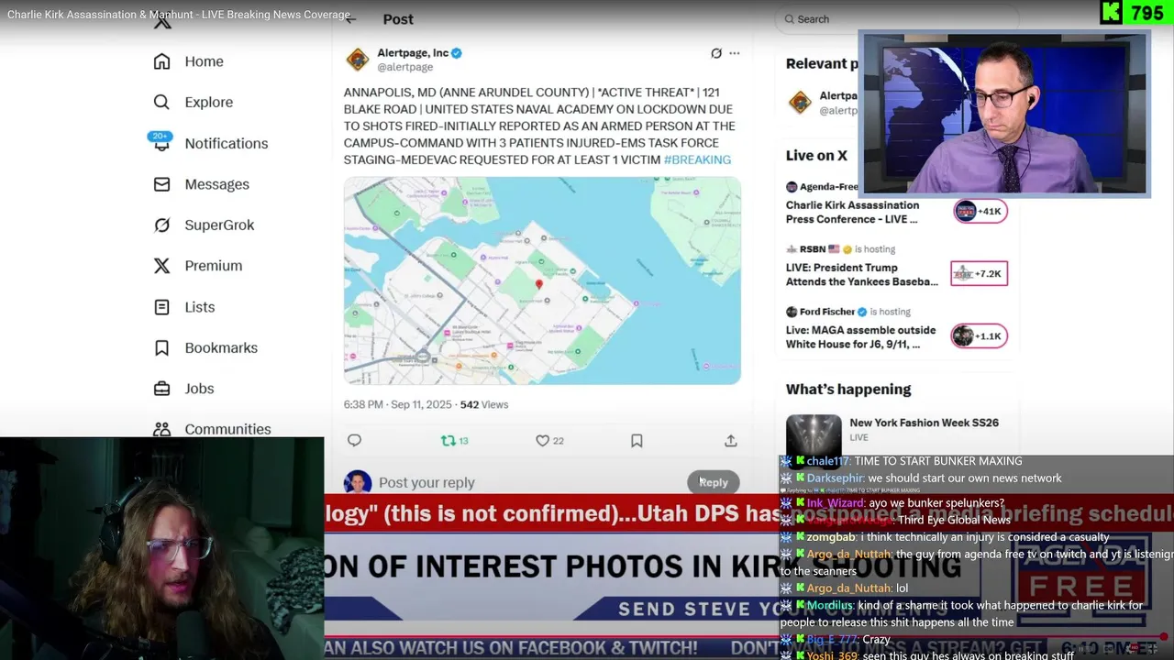
Task: Click the Reply button
Action: (714, 482)
